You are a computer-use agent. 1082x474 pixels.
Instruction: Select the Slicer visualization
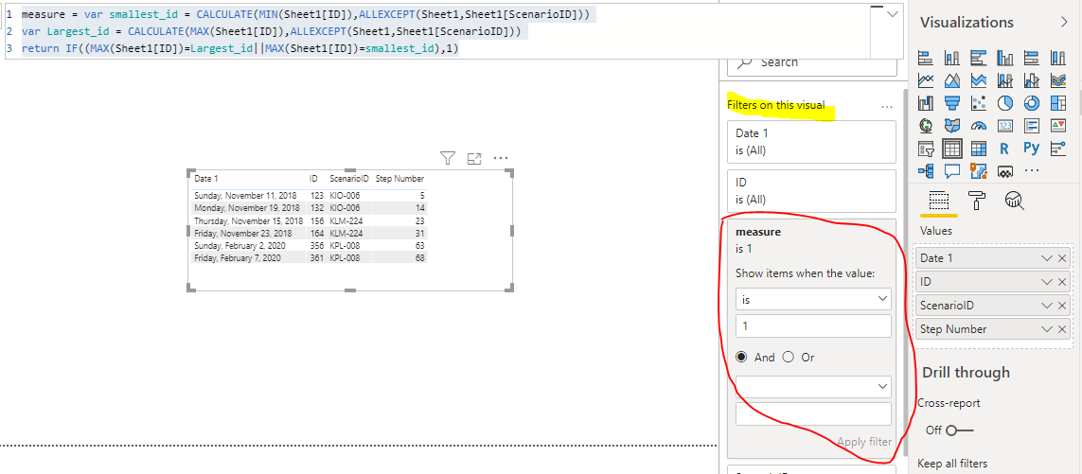(926, 149)
